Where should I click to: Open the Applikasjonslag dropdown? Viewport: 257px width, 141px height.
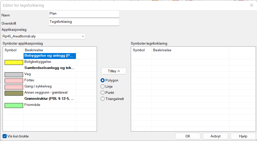44,36
